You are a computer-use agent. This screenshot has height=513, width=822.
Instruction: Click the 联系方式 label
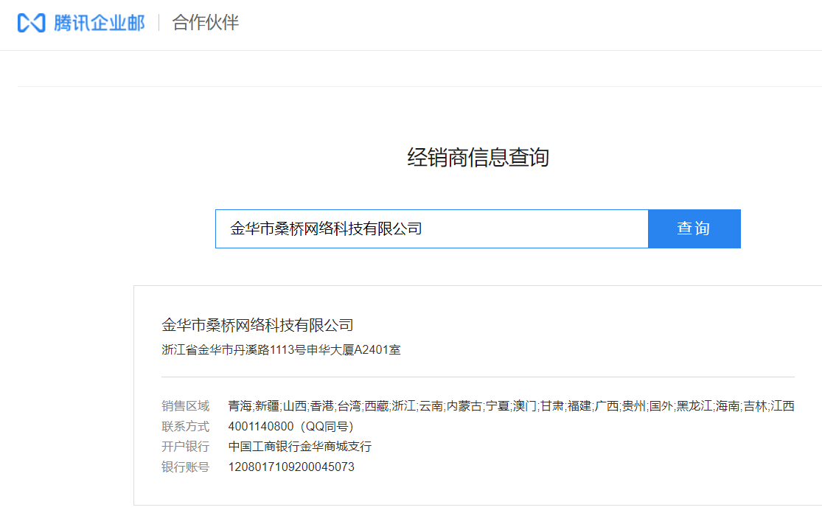click(x=185, y=426)
